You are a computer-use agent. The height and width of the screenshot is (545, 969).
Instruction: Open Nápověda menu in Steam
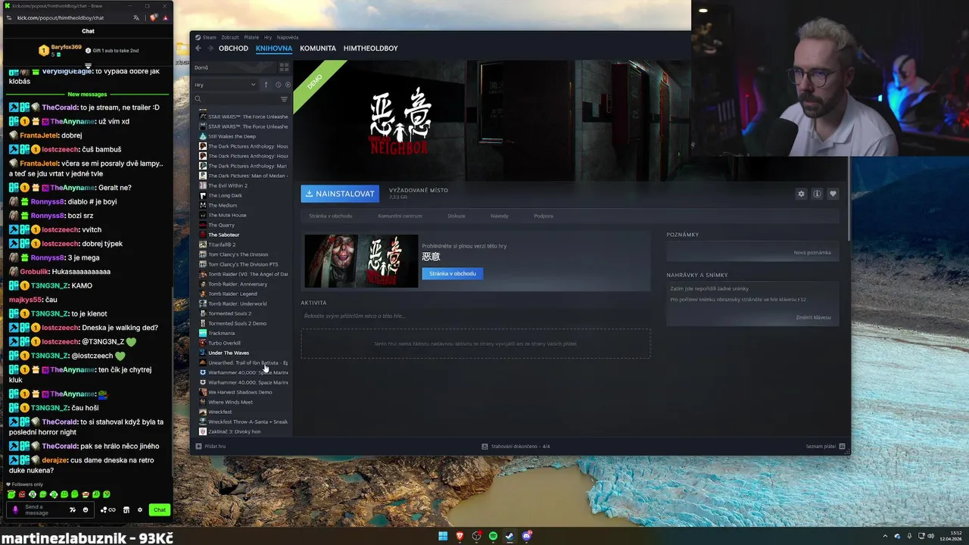(x=288, y=37)
